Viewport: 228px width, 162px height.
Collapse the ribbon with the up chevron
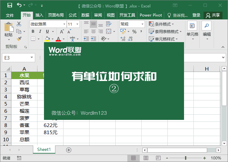click(x=223, y=47)
